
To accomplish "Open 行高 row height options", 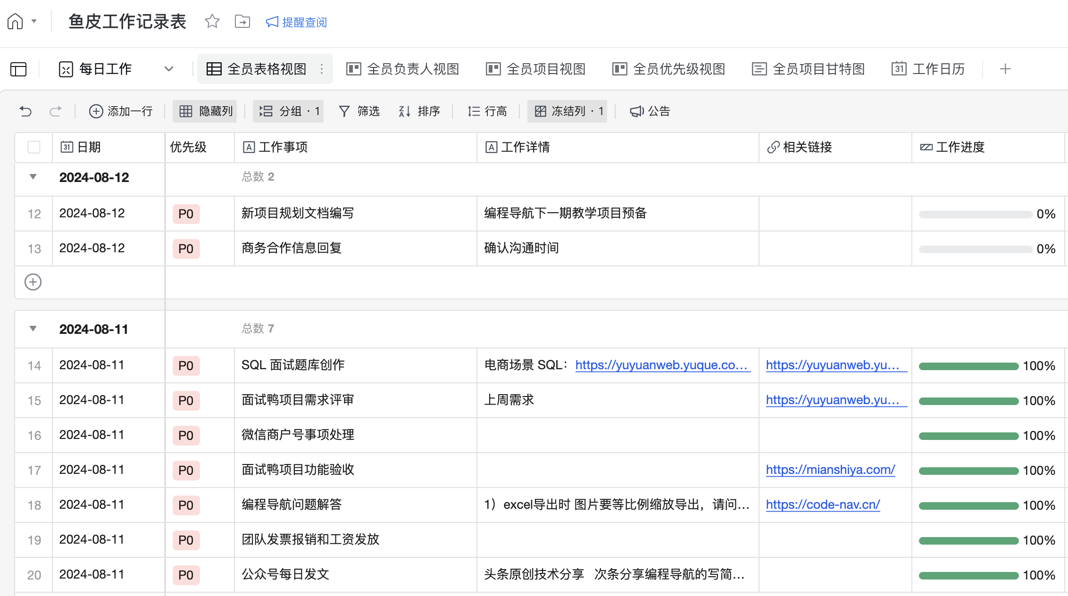I will tap(487, 111).
